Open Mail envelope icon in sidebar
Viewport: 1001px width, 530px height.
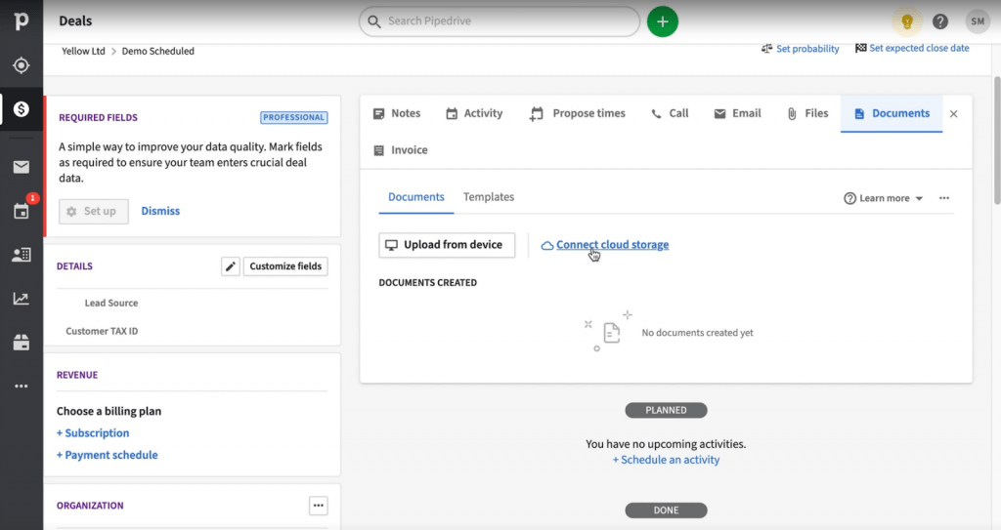(x=22, y=167)
